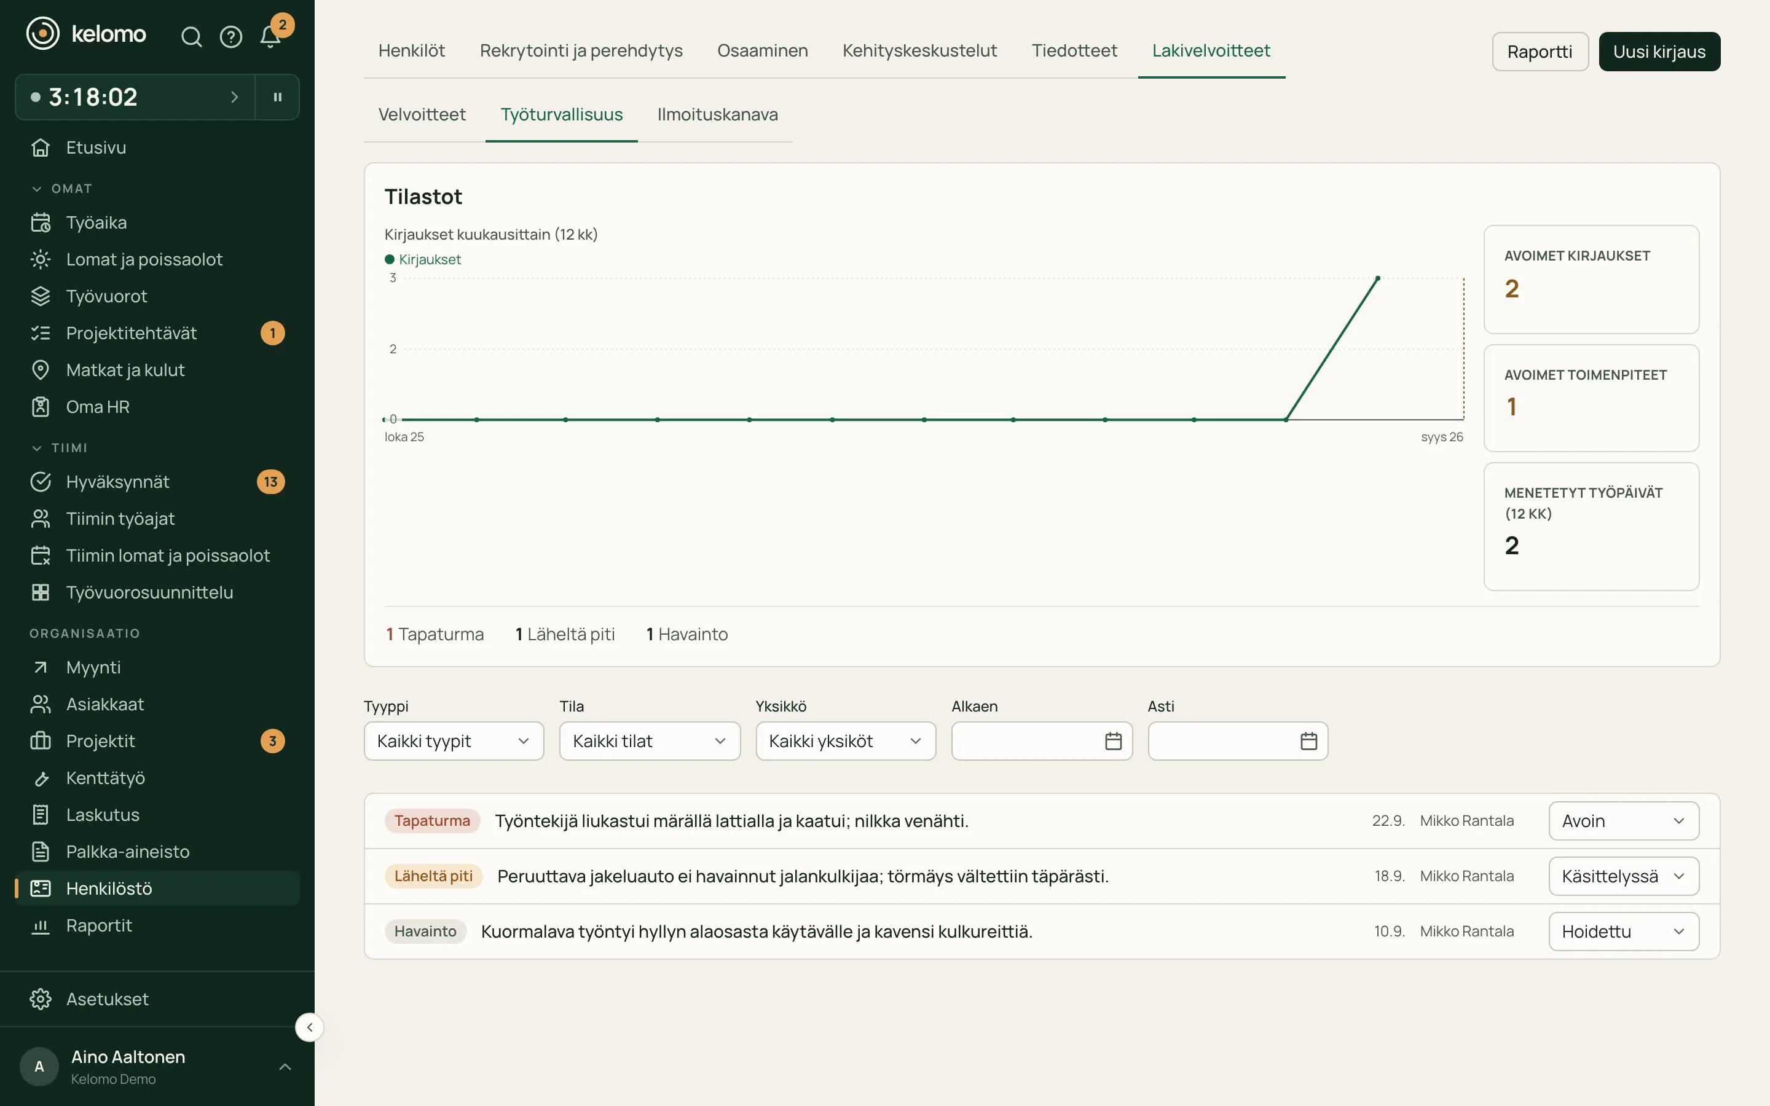Pause the running work timer

click(x=277, y=96)
